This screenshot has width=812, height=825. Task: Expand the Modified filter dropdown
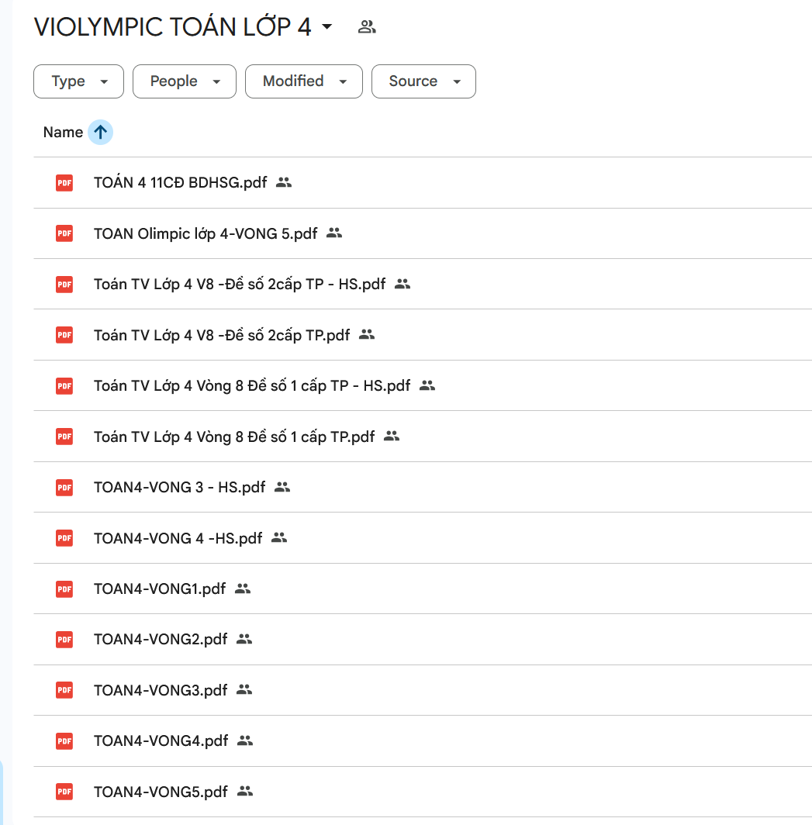click(304, 81)
